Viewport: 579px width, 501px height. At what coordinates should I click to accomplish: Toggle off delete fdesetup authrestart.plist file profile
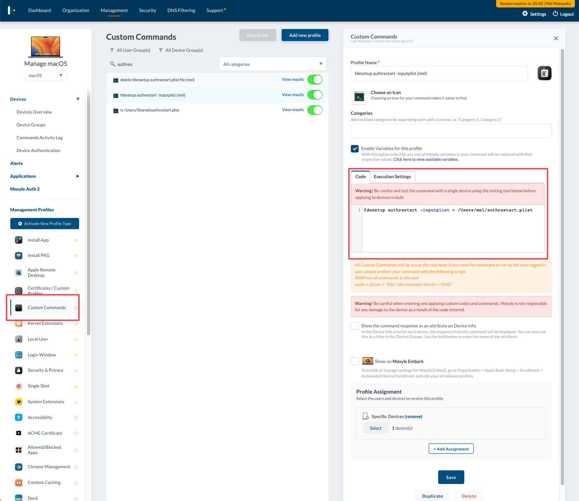tap(315, 80)
